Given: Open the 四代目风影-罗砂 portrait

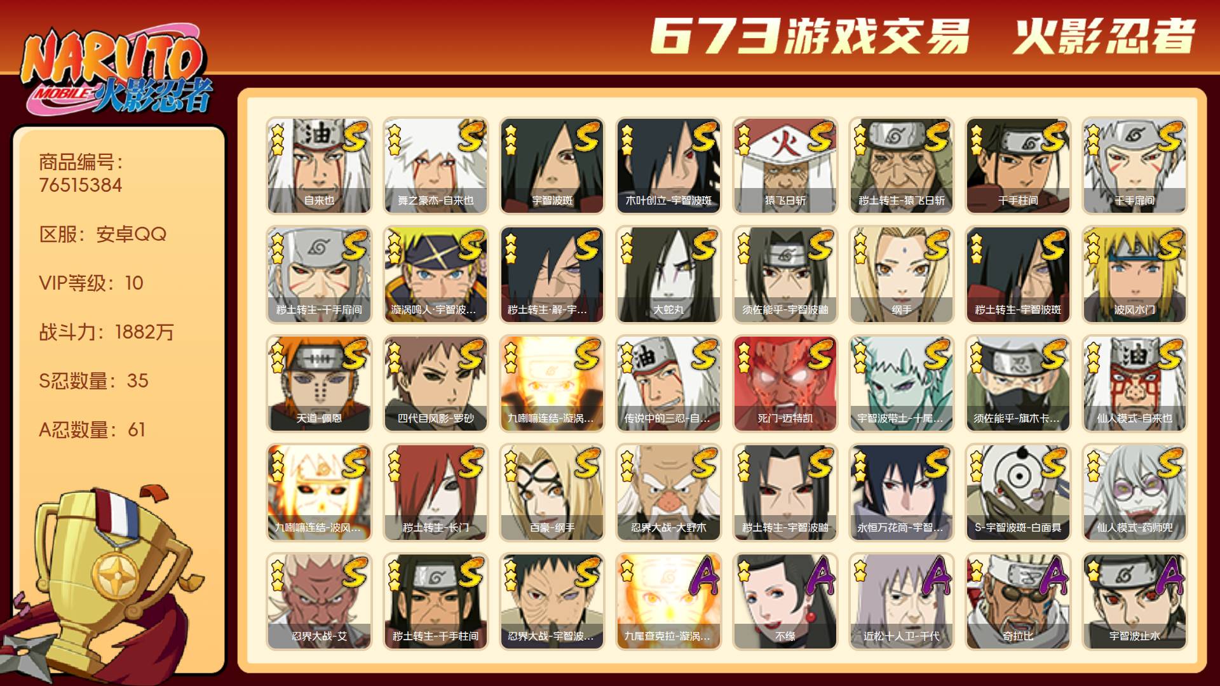Looking at the screenshot, I should point(435,384).
